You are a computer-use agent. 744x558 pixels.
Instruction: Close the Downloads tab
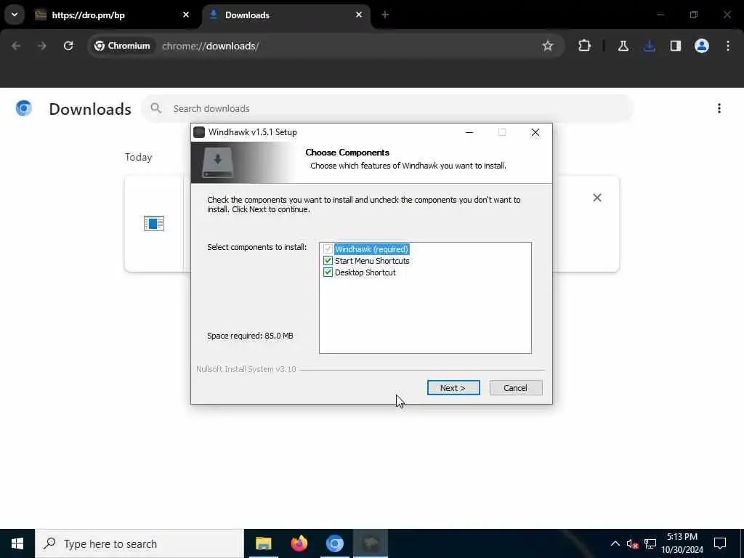(359, 15)
